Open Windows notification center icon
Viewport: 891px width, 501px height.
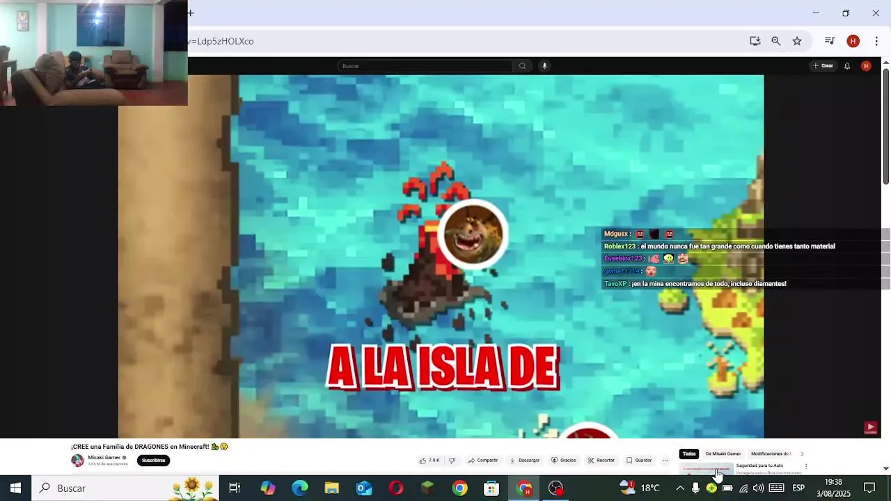tap(869, 488)
